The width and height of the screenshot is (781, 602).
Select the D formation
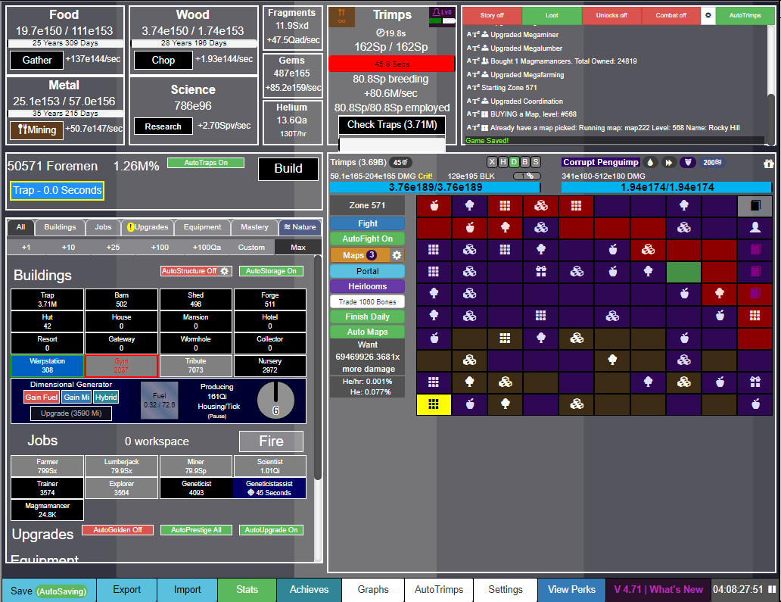tap(514, 162)
